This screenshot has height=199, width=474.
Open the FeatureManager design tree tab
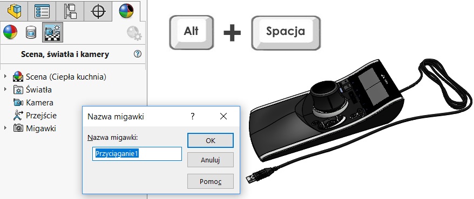click(x=14, y=11)
